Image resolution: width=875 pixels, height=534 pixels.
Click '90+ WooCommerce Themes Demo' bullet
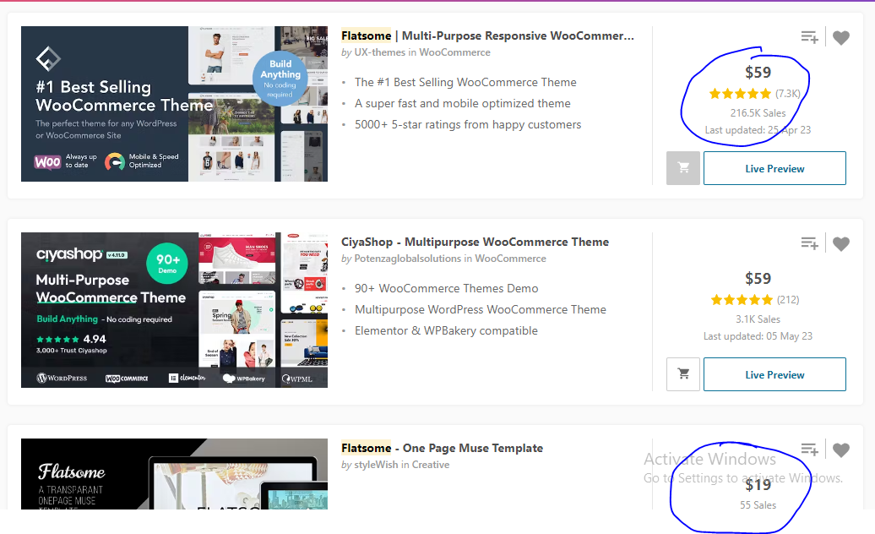coord(447,288)
